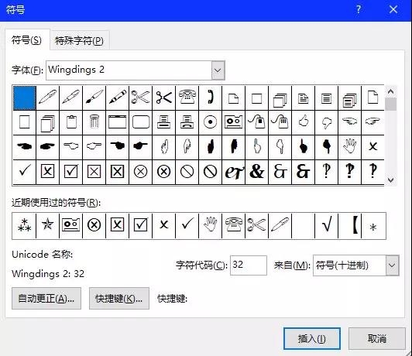Viewport: 412px width, 356px height.
Task: Open the 字体 font dropdown arrow
Action: 218,70
